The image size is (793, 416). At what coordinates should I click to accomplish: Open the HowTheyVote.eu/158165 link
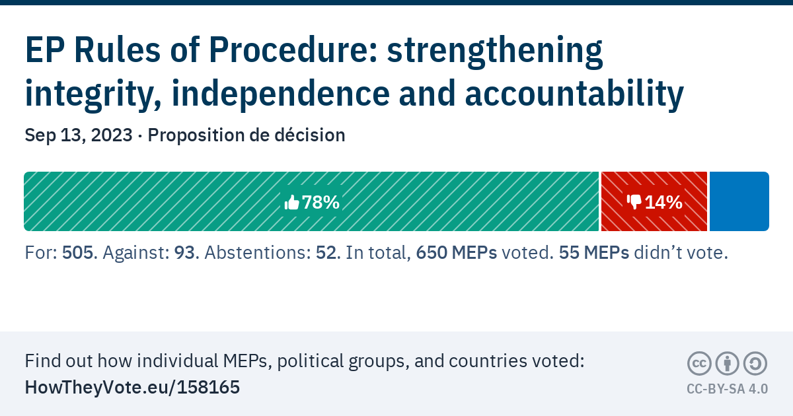(x=132, y=388)
